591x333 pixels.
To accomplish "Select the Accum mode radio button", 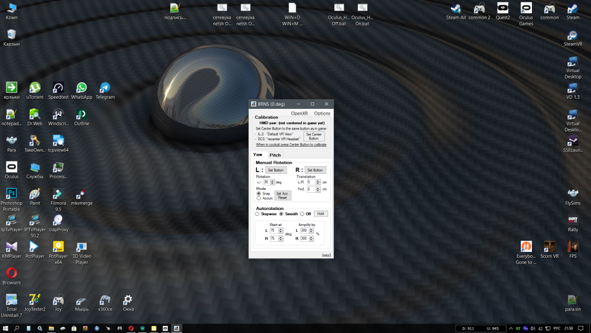I will 259,198.
